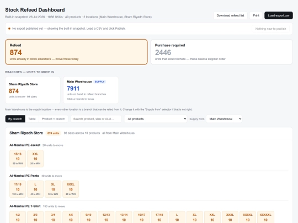Screen dimensions: 298x223
Task: Click the 874 units badge beside Sham Riyadh Store
Action: click(x=53, y=133)
